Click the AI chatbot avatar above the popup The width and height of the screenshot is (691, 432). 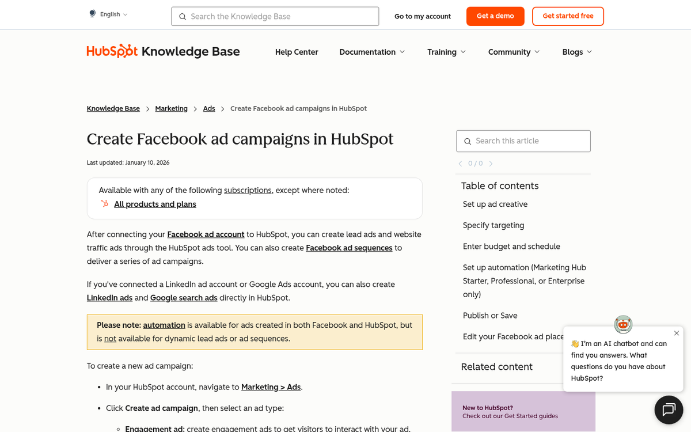point(623,324)
